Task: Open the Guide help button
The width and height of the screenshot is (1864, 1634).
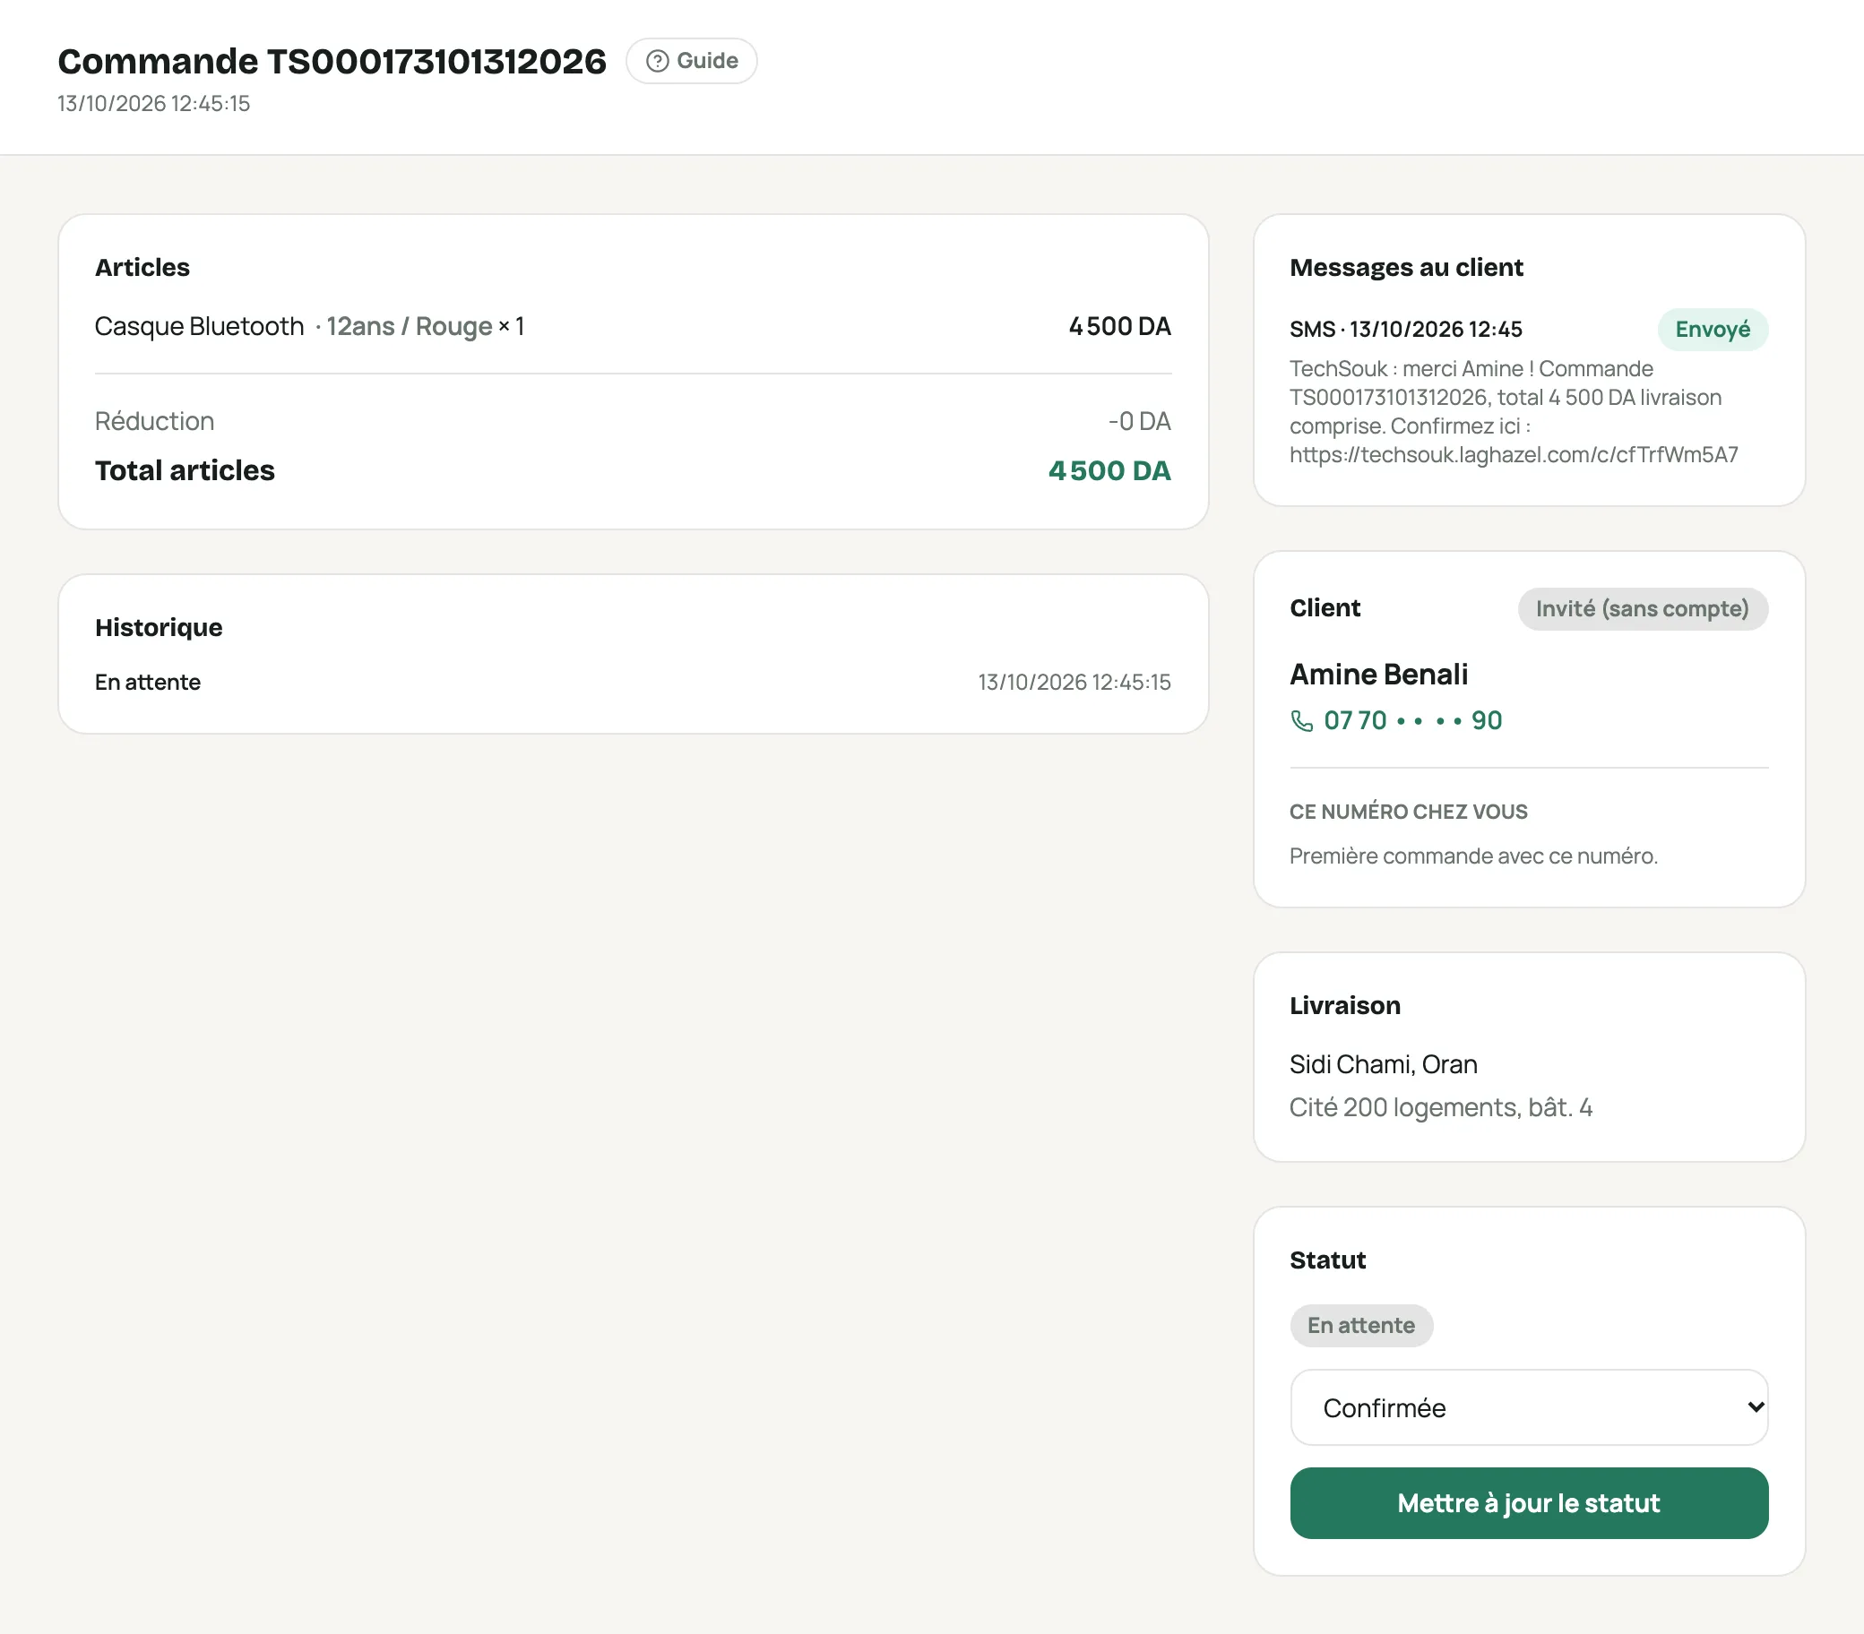Action: (x=691, y=61)
